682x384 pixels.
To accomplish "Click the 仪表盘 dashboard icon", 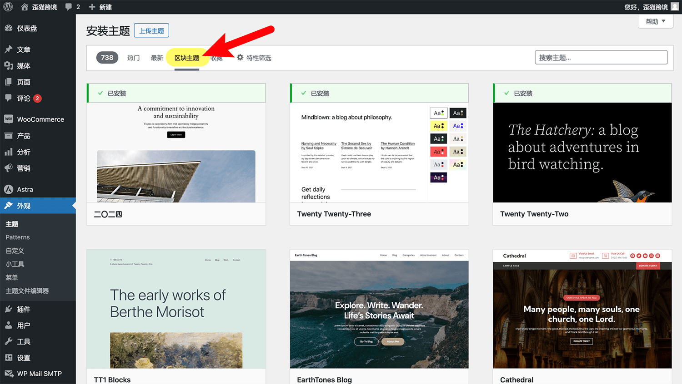I will tap(9, 28).
